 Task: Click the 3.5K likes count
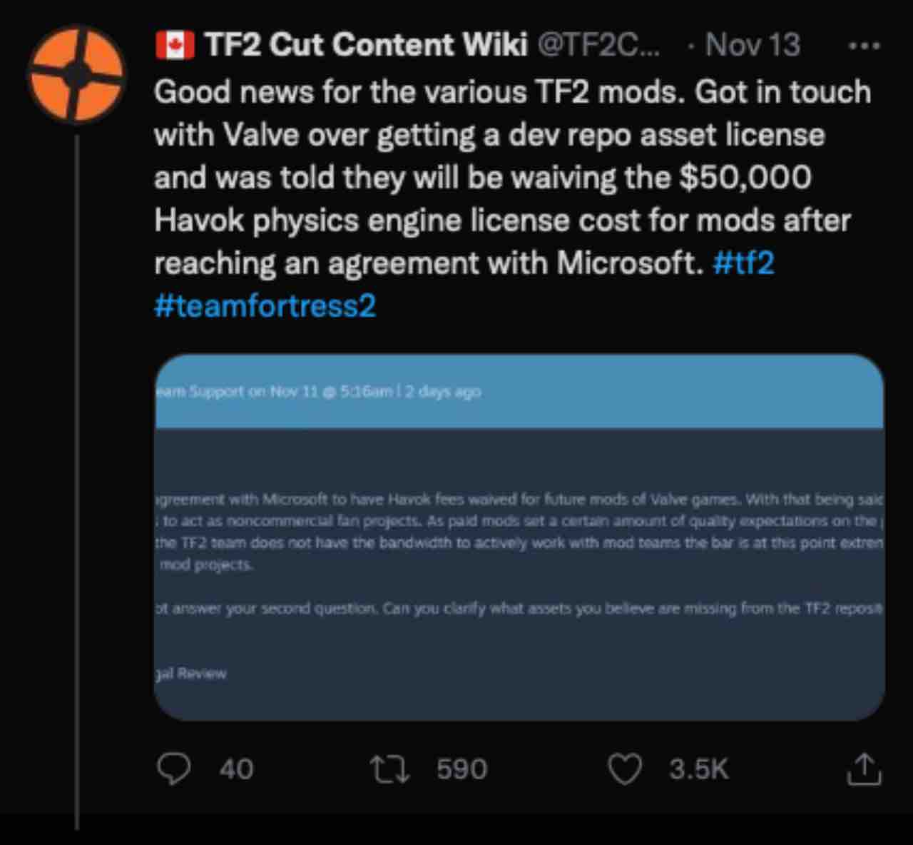click(x=698, y=769)
